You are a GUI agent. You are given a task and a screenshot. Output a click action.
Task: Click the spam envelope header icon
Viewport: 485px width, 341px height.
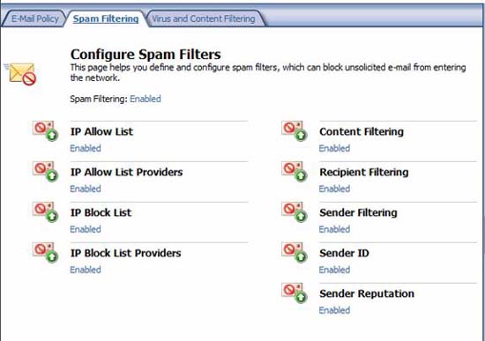click(21, 74)
